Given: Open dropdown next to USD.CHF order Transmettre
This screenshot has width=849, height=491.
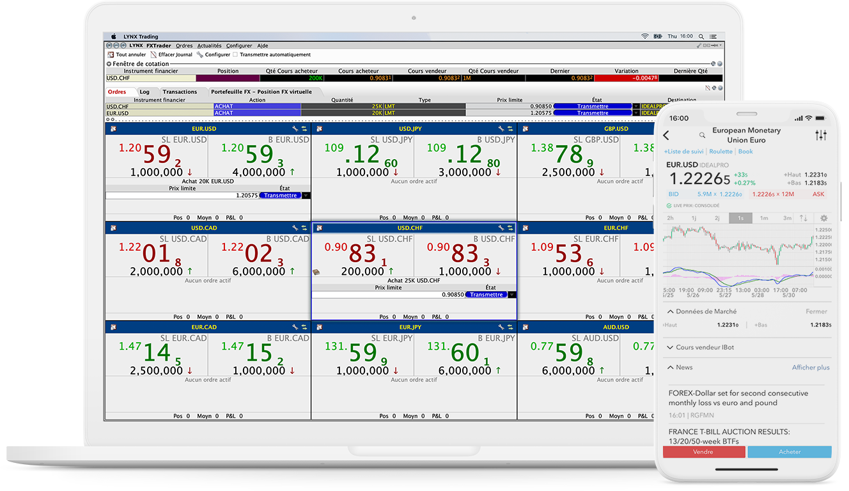Looking at the screenshot, I should click(636, 106).
